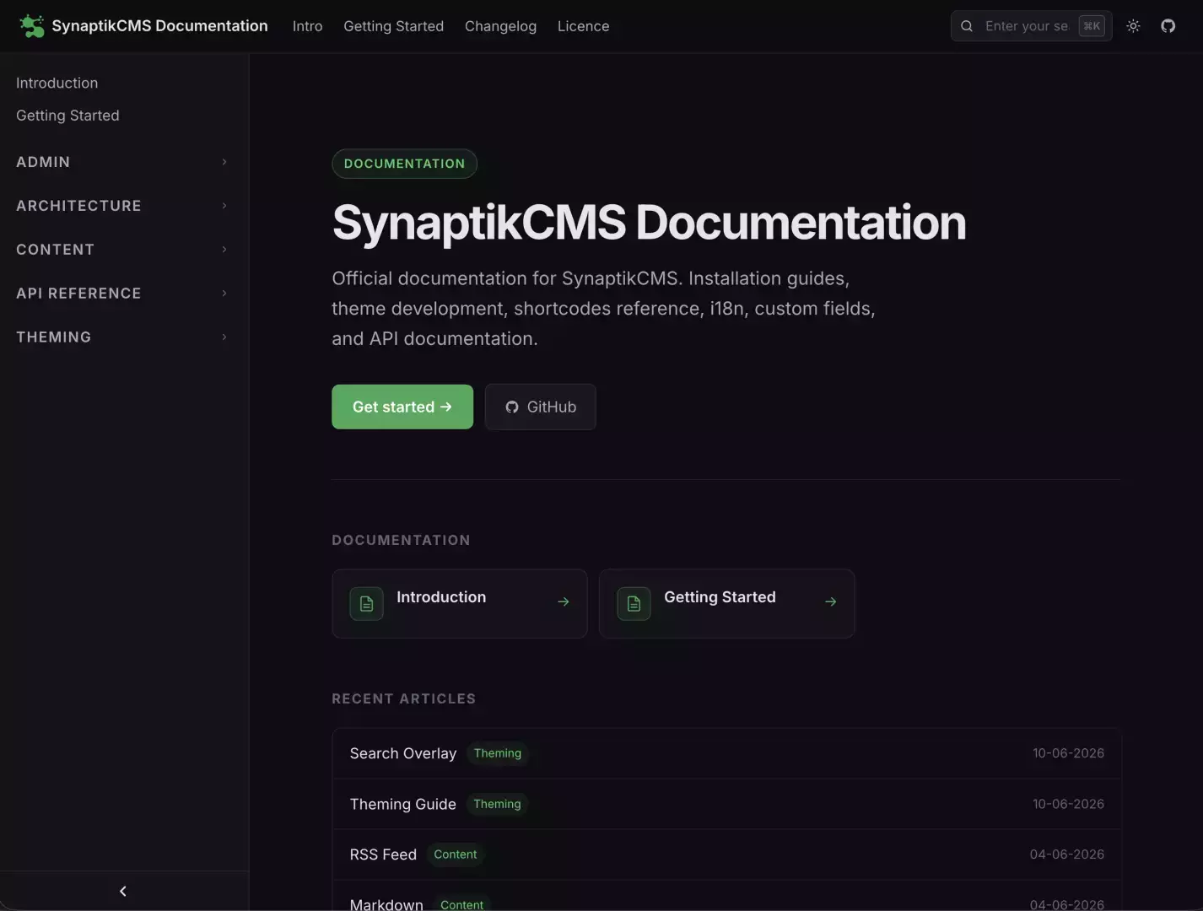Image resolution: width=1203 pixels, height=911 pixels.
Task: Click the SynaptikCMS Documentation site title
Action: tap(159, 26)
